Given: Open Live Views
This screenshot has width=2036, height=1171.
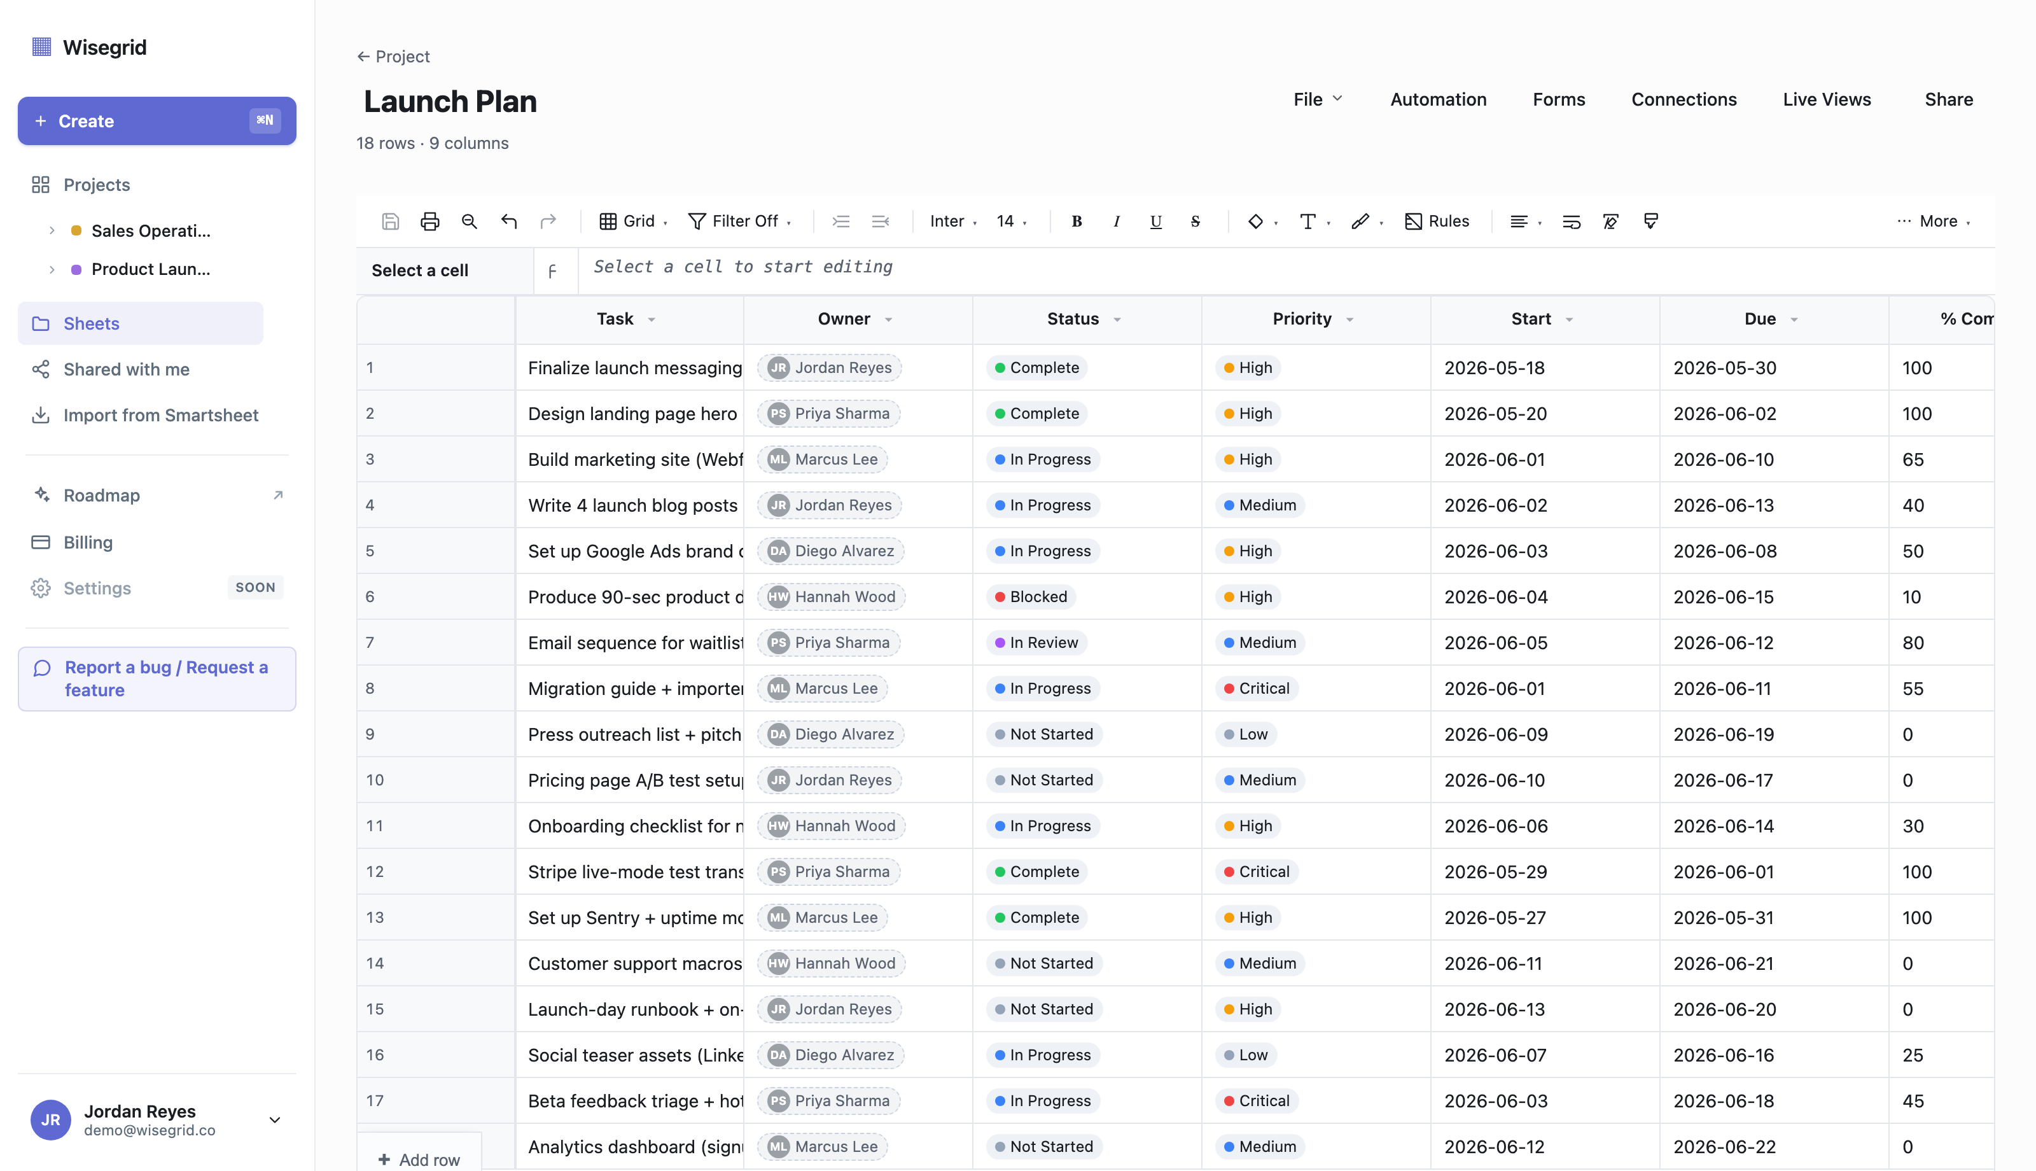Looking at the screenshot, I should (x=1826, y=99).
